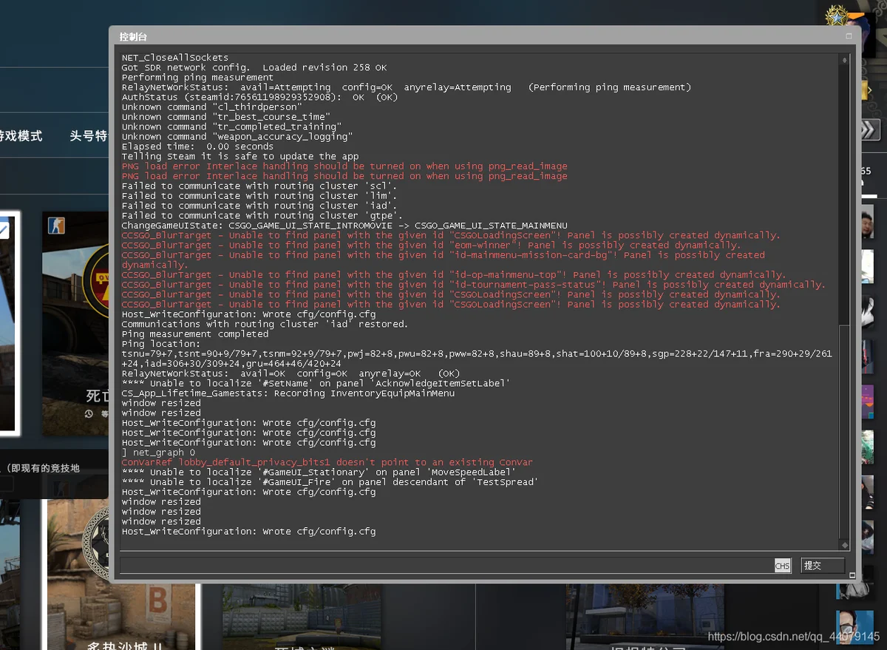Close the 控制台 console window
The width and height of the screenshot is (887, 650).
pyautogui.click(x=849, y=36)
